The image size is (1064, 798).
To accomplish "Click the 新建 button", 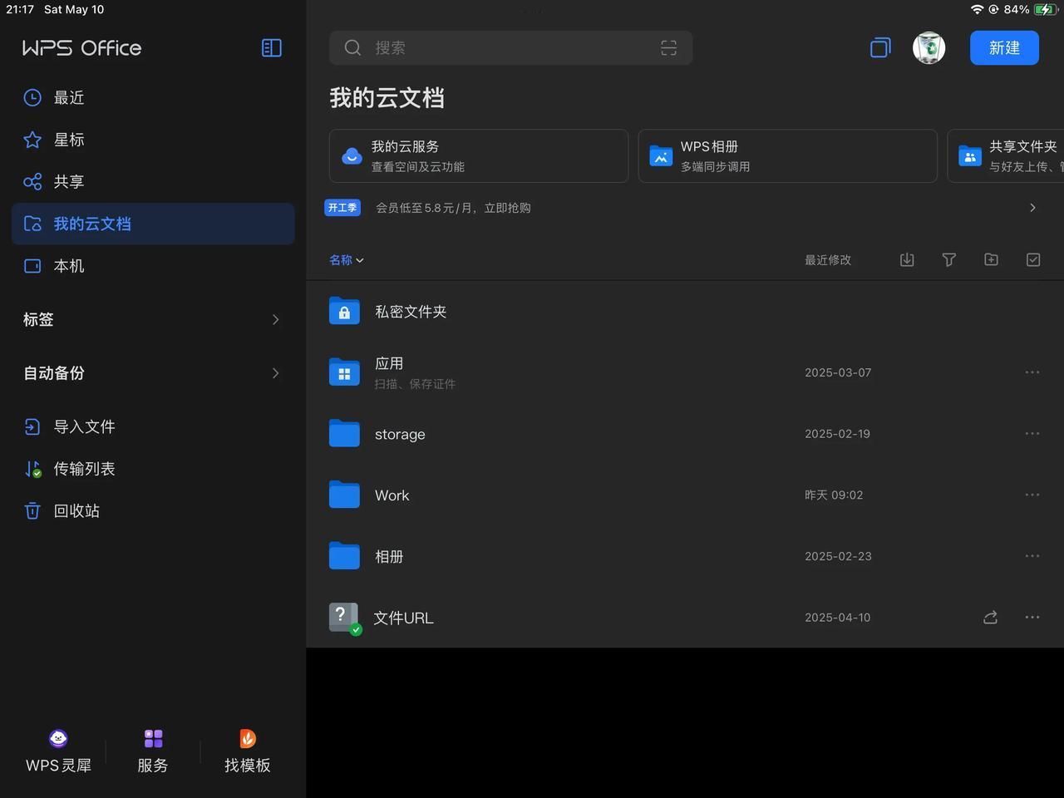I will [x=1004, y=48].
